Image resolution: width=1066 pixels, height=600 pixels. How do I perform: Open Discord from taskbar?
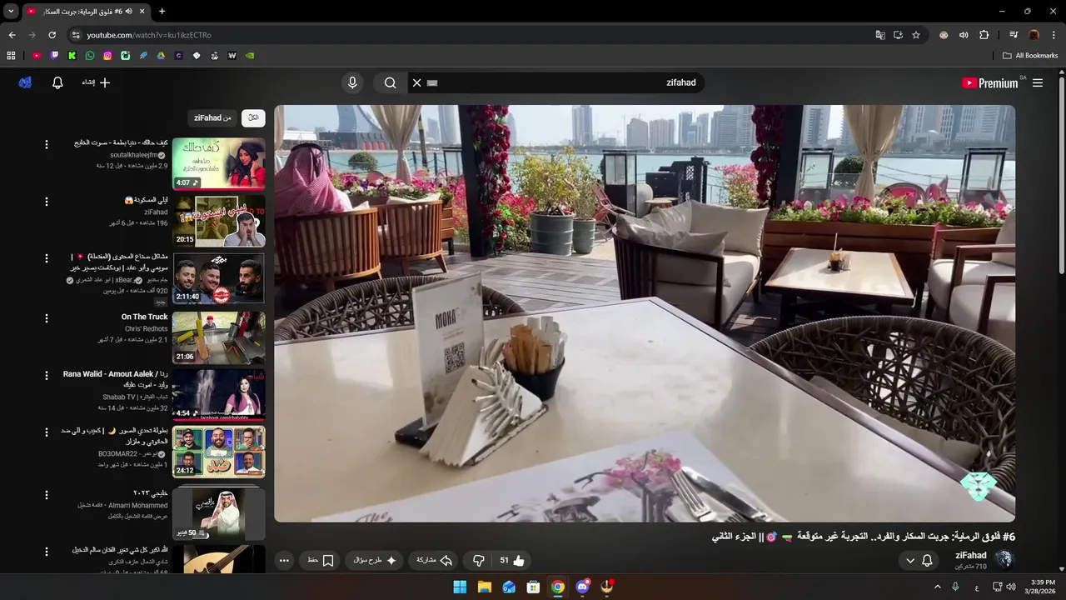tap(582, 587)
